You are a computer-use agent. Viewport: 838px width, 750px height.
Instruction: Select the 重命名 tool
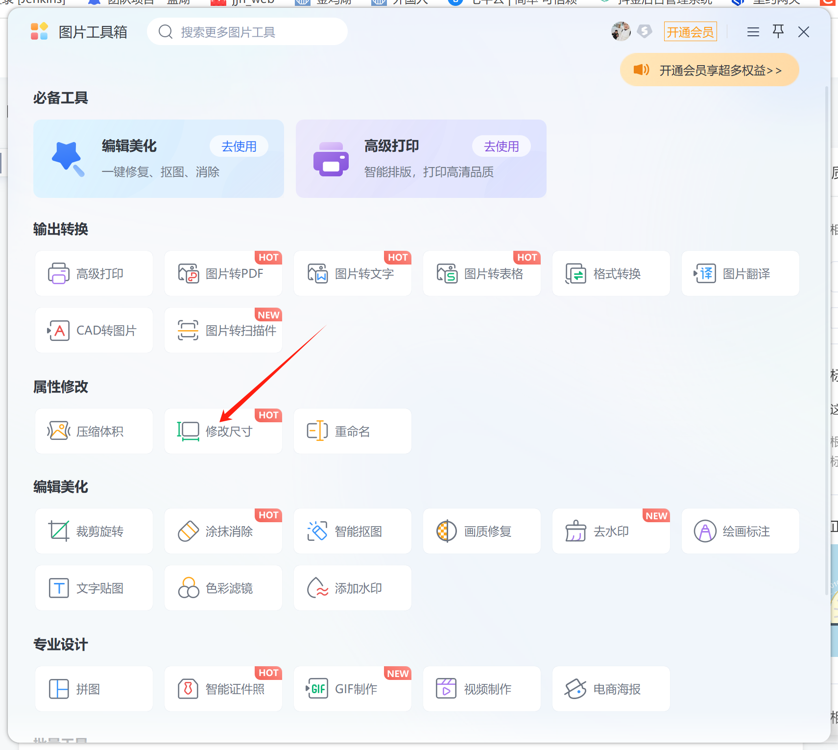pos(353,431)
